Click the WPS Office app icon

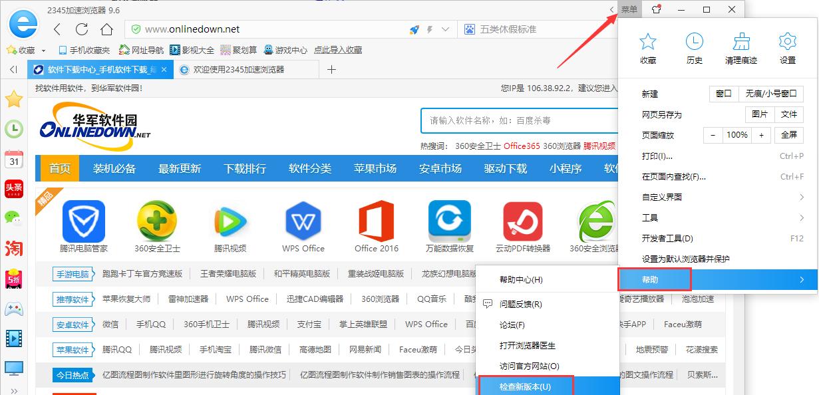pos(303,221)
